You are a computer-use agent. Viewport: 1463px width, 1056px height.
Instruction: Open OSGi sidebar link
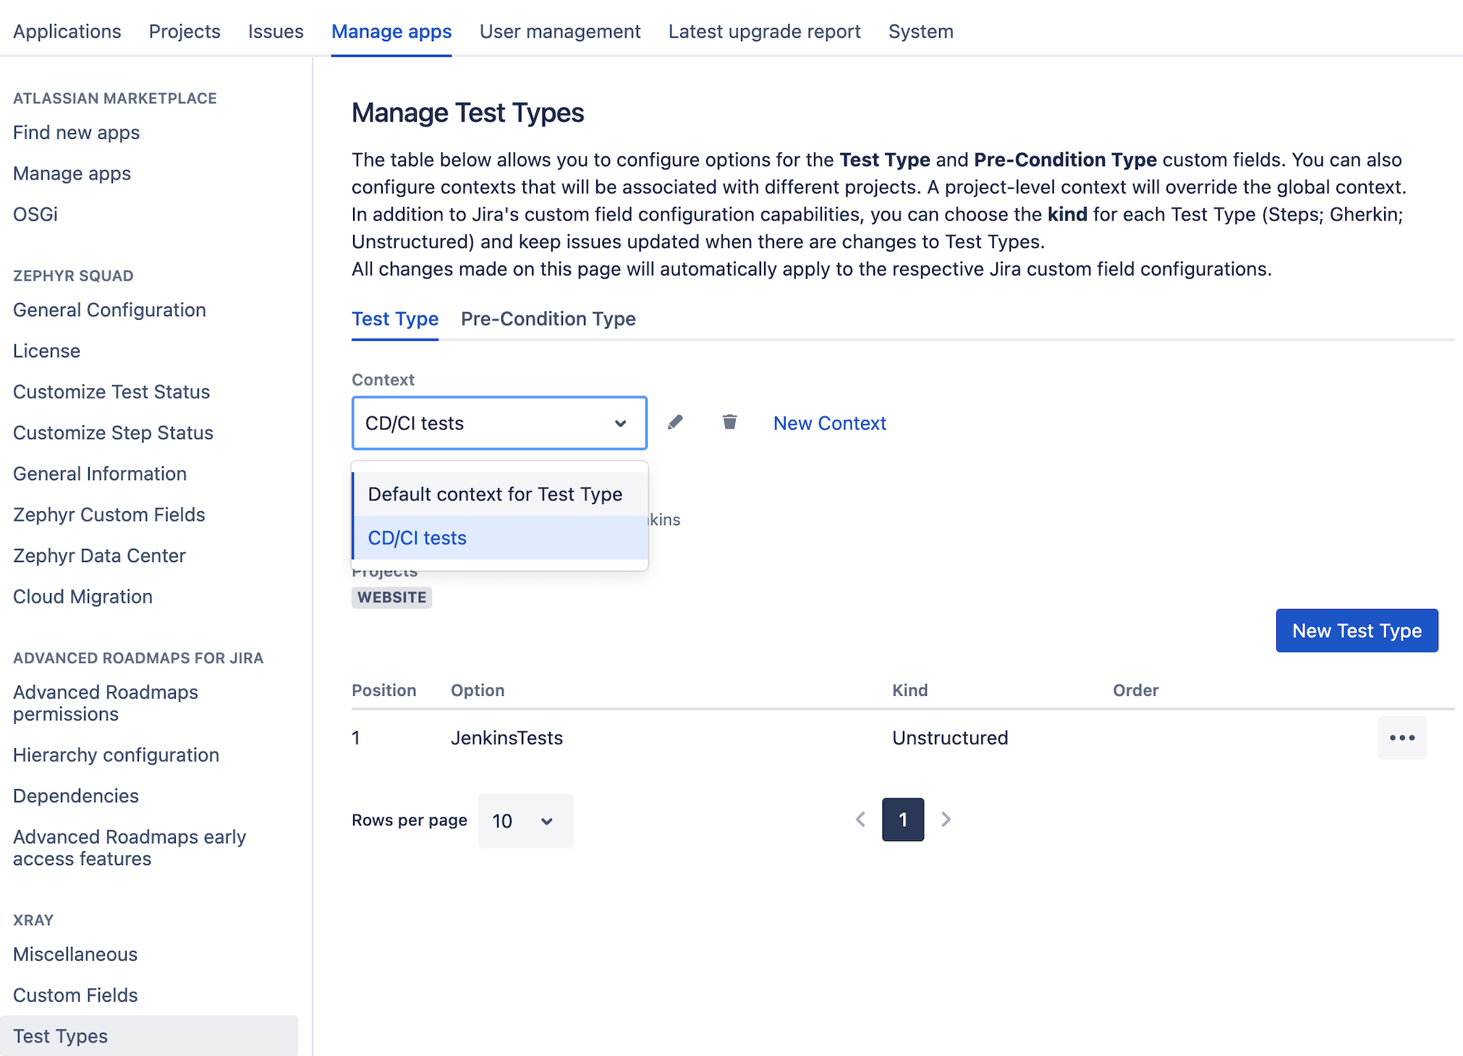point(35,215)
